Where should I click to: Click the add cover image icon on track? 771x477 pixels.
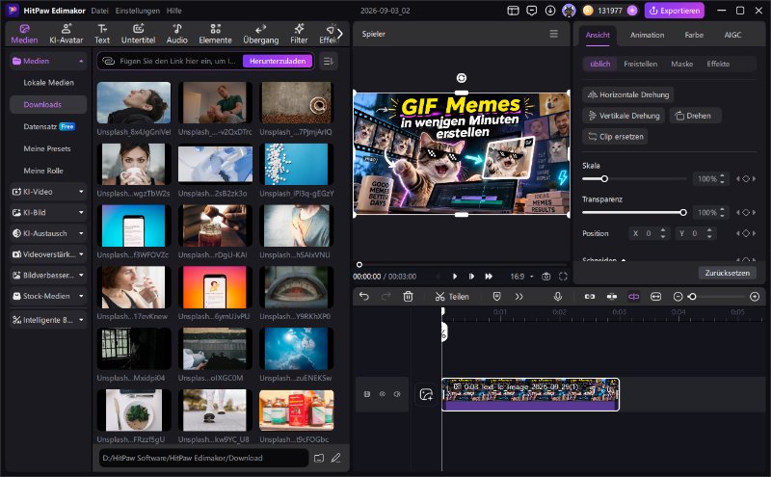[x=426, y=394]
